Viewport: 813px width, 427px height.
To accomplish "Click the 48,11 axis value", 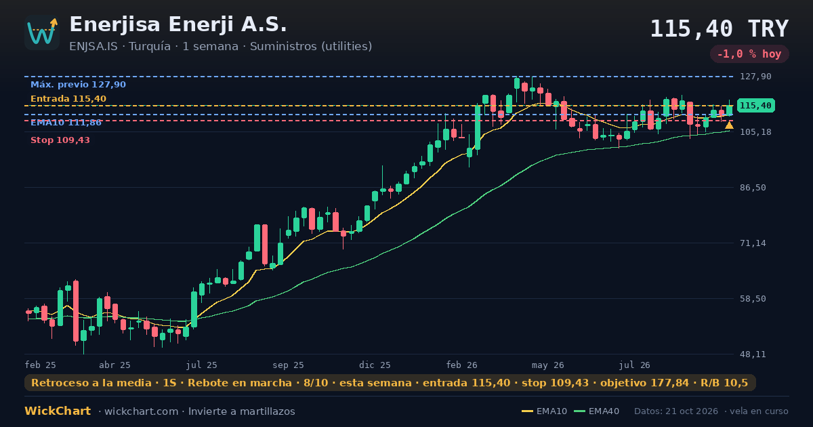I will tap(753, 354).
